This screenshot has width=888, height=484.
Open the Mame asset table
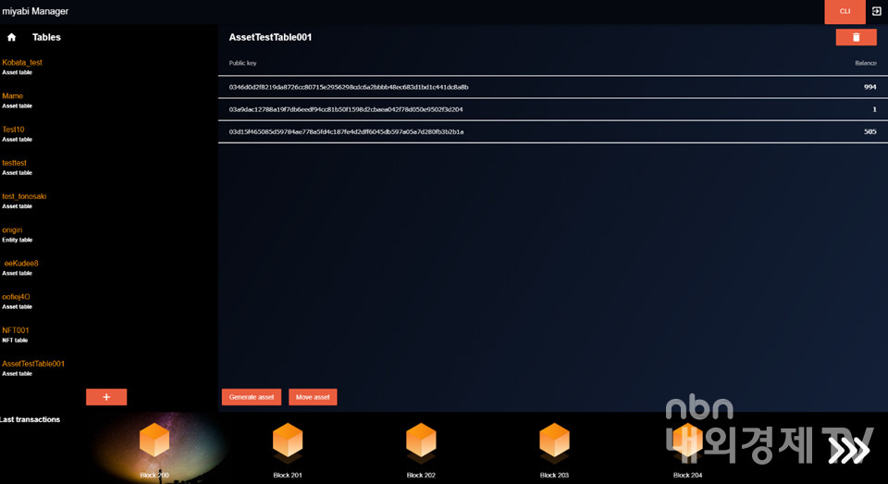(x=13, y=96)
